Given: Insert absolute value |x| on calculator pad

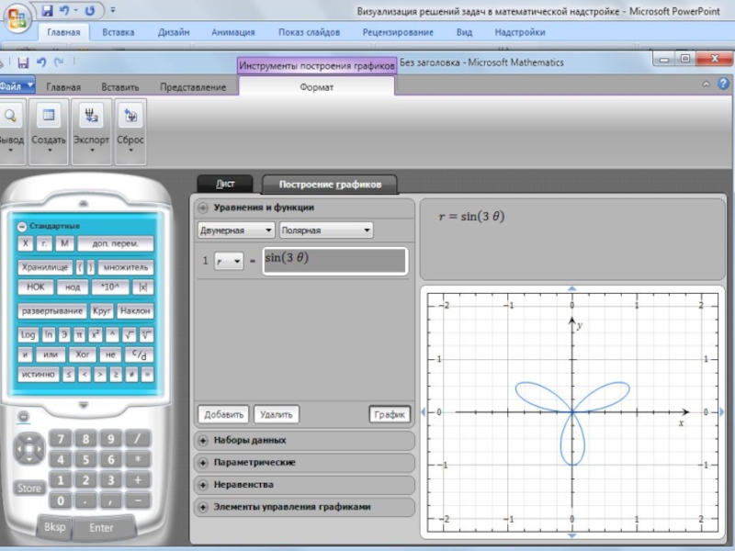Looking at the screenshot, I should coord(143,287).
